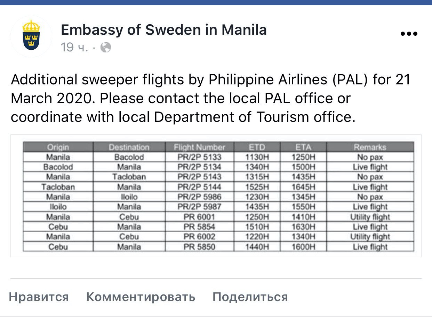This screenshot has width=432, height=324.
Task: Click the PR/2P 5133 flight row
Action: [219, 157]
